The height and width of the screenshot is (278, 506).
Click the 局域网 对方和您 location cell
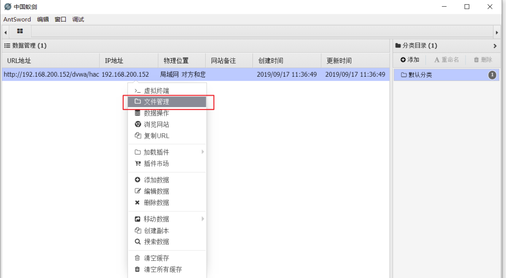coord(183,75)
